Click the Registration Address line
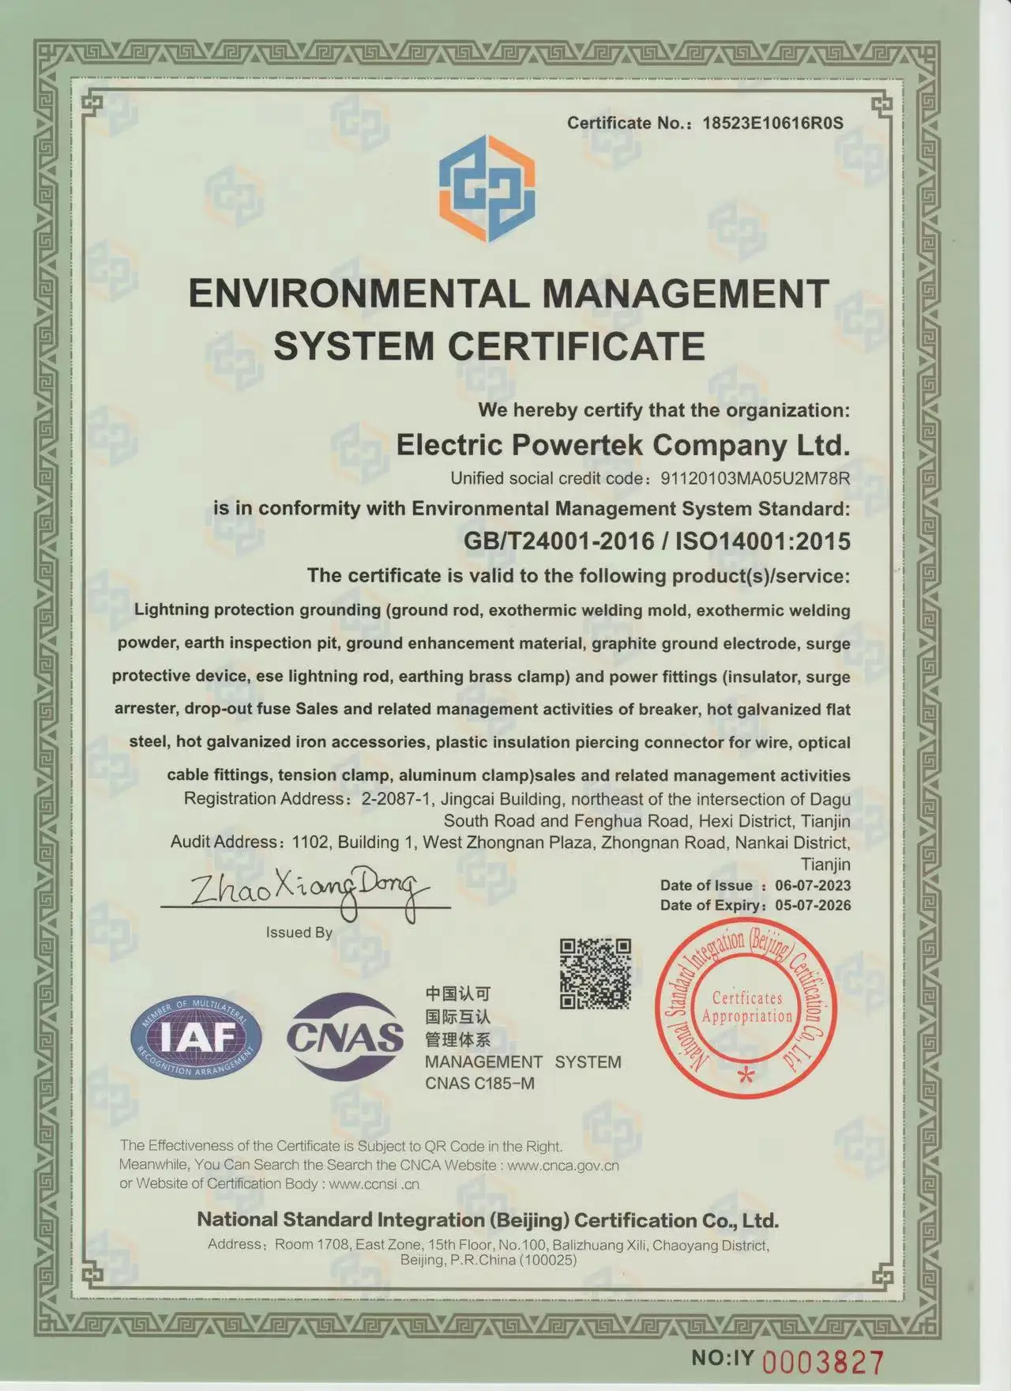 pos(517,799)
